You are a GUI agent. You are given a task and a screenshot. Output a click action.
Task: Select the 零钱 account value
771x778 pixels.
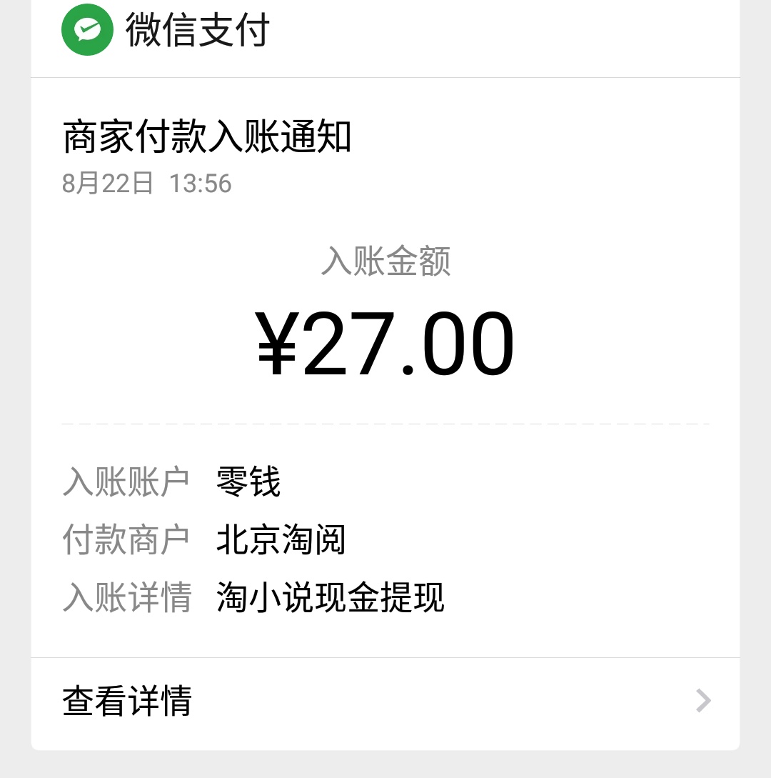[249, 482]
